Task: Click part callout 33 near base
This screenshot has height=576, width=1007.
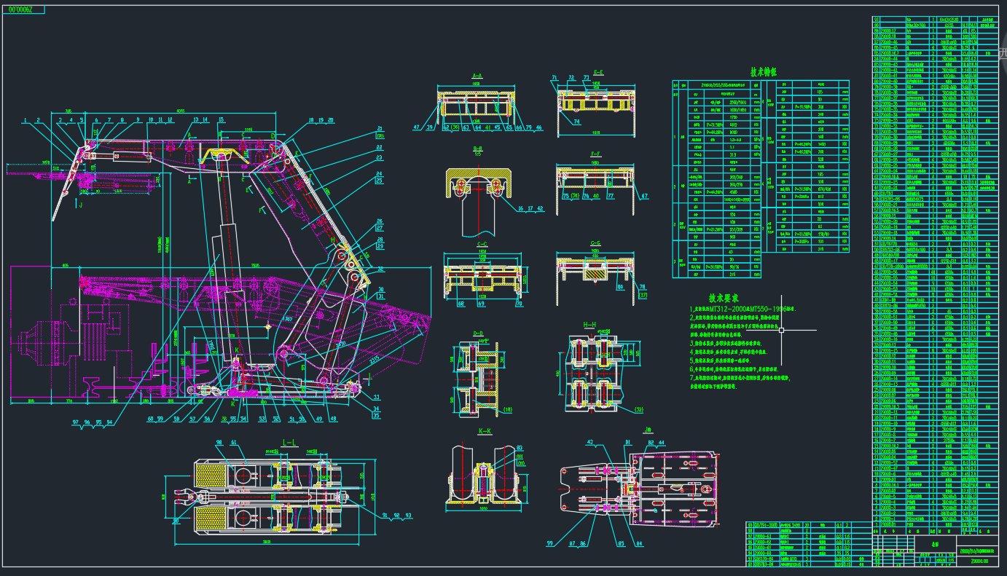Action: click(x=376, y=397)
